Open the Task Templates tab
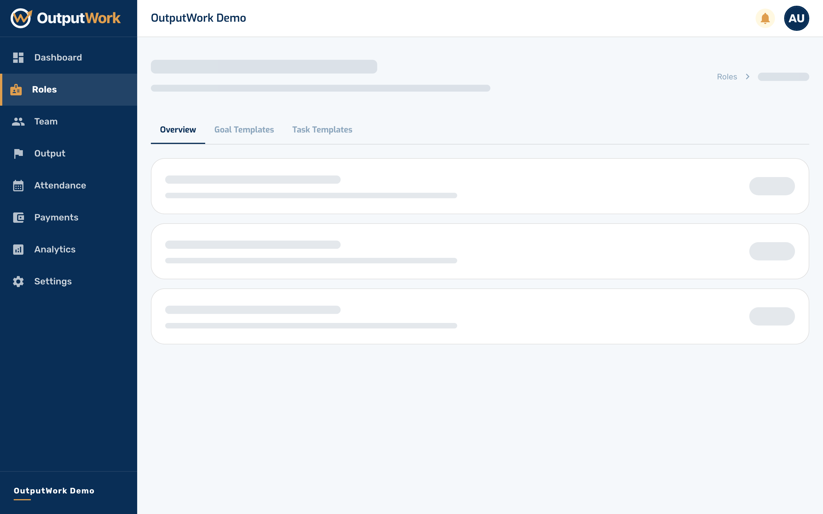823x514 pixels. coord(322,130)
